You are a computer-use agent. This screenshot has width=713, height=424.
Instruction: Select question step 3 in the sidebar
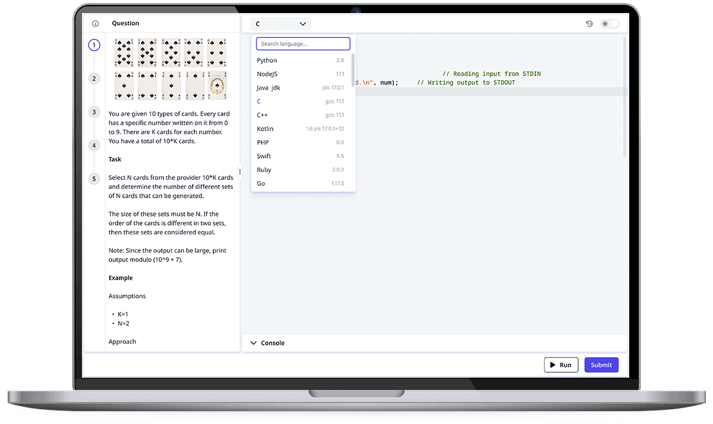94,112
